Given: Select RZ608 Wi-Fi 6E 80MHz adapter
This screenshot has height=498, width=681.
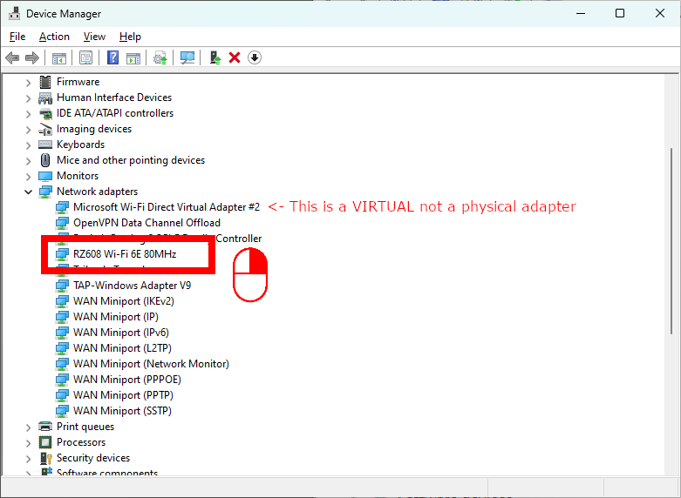Looking at the screenshot, I should click(x=124, y=254).
